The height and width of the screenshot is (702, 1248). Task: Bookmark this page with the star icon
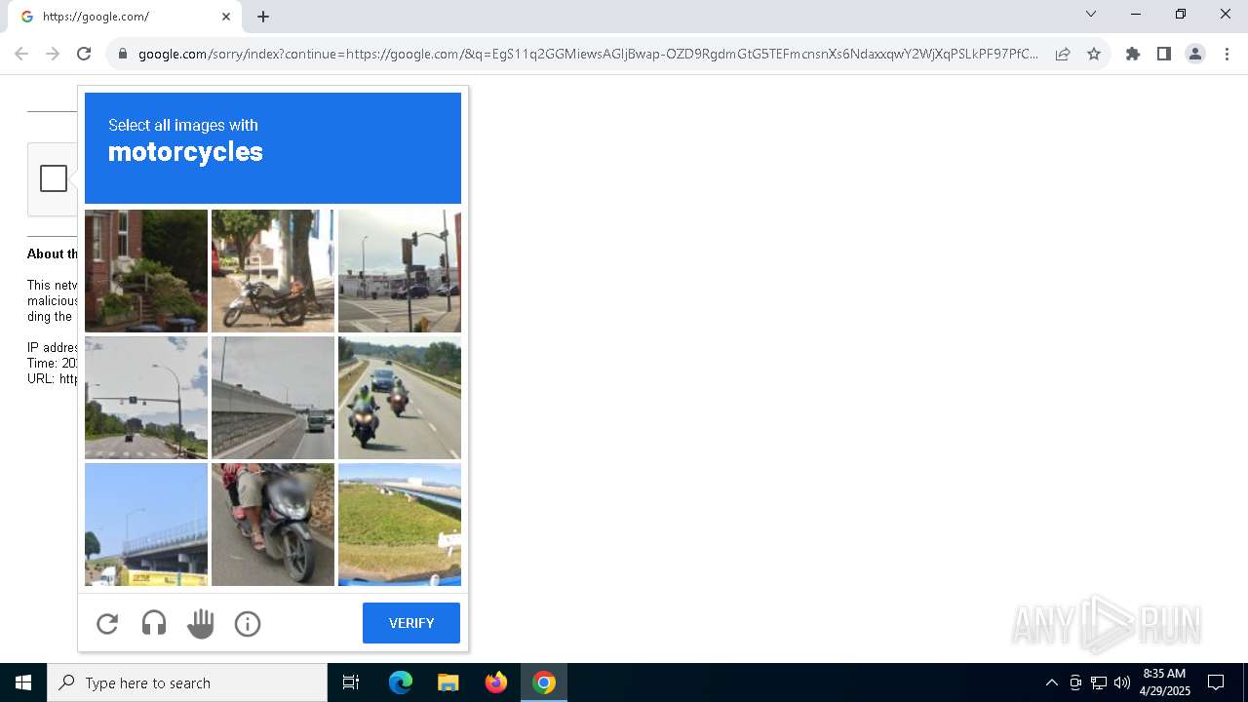pyautogui.click(x=1094, y=54)
